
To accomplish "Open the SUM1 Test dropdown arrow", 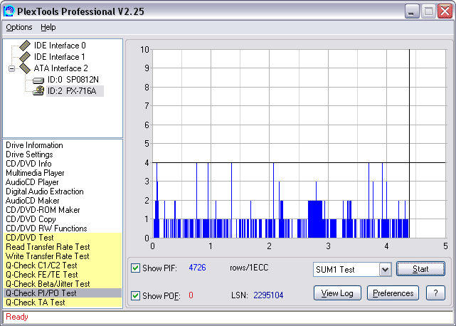I will coord(385,269).
